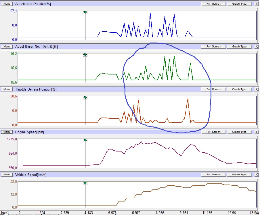Click green cursor marker on Engine Speed graph
The image size is (260, 215).
[x=85, y=140]
